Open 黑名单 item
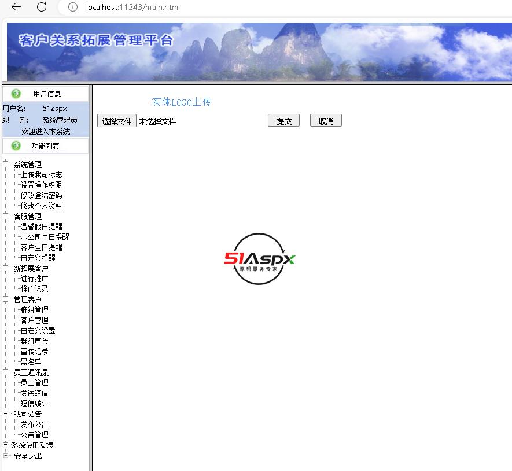The image size is (512, 471). [x=31, y=362]
